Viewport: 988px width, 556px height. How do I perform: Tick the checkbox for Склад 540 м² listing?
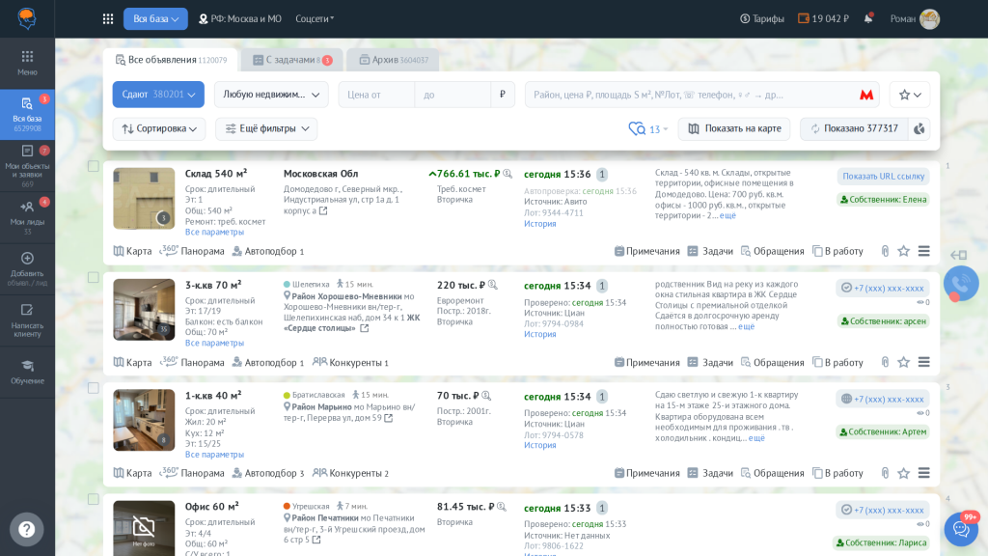pos(94,166)
